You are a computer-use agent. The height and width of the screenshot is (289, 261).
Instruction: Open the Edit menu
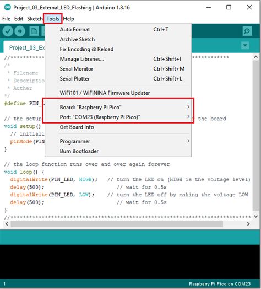(19, 19)
